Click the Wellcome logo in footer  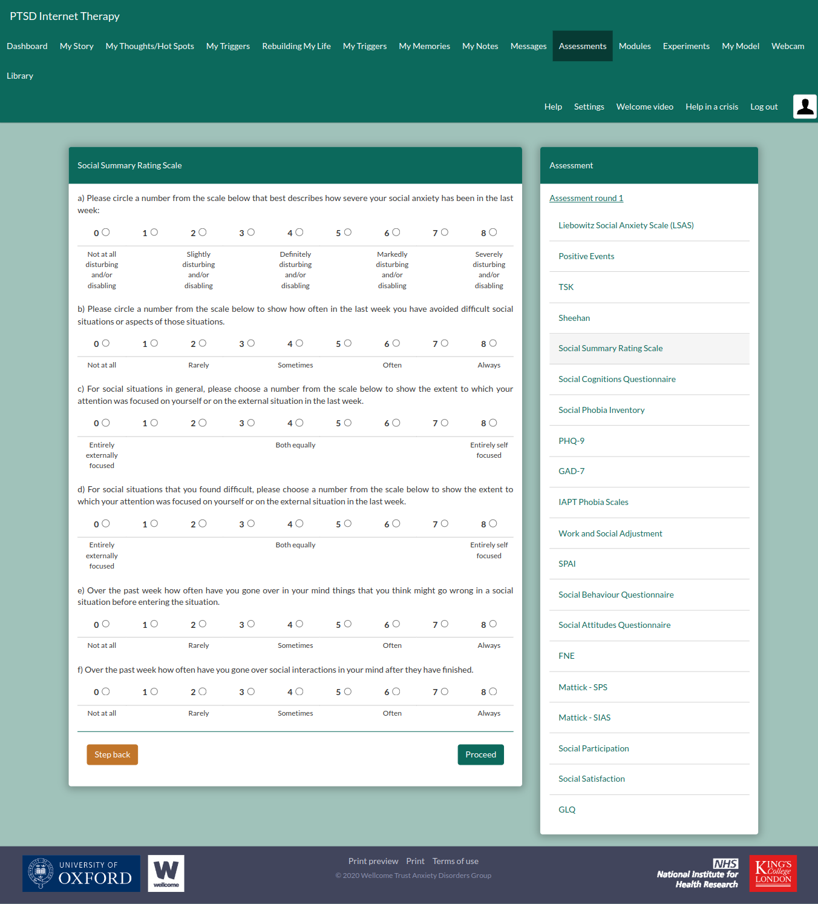[x=166, y=873]
